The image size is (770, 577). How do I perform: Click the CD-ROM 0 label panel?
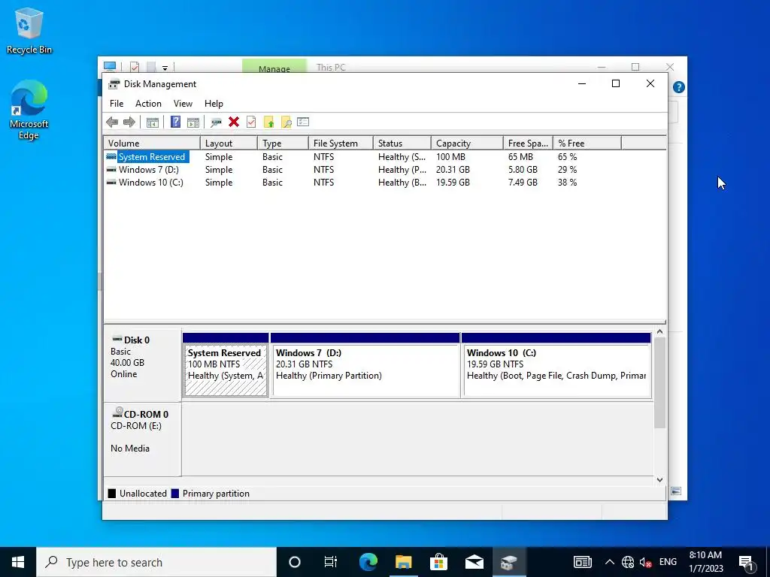[x=142, y=439]
